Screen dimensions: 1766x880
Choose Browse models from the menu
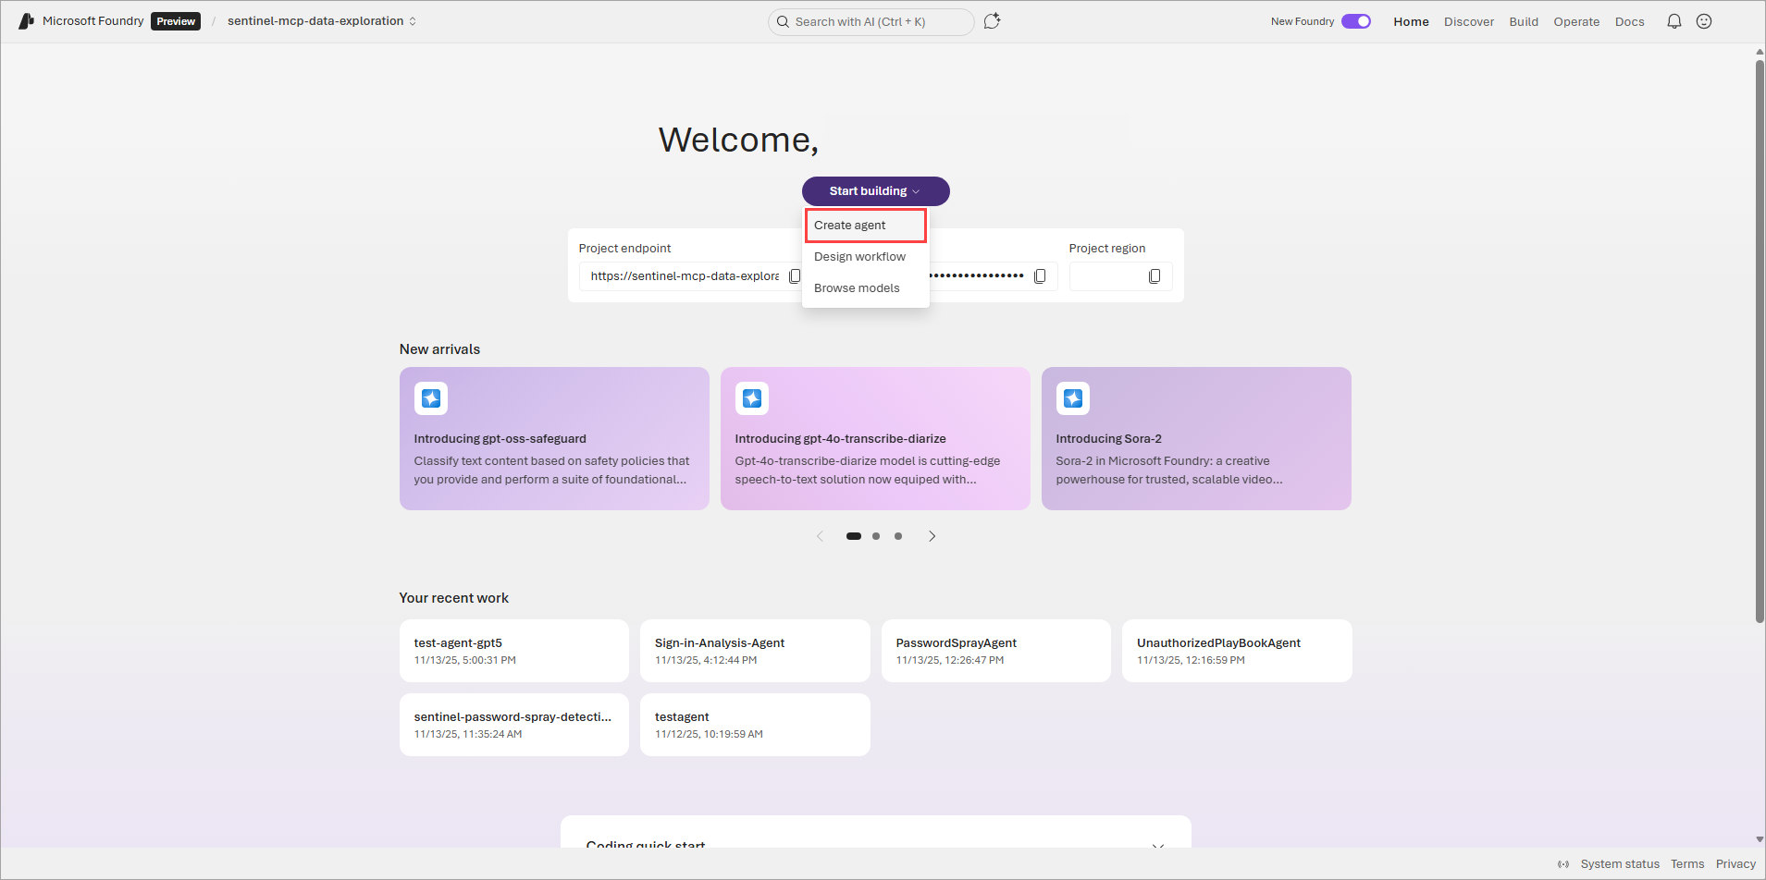[865, 288]
